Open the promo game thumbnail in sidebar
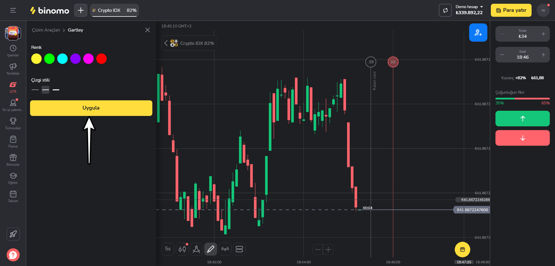The image size is (555, 266). tap(13, 33)
